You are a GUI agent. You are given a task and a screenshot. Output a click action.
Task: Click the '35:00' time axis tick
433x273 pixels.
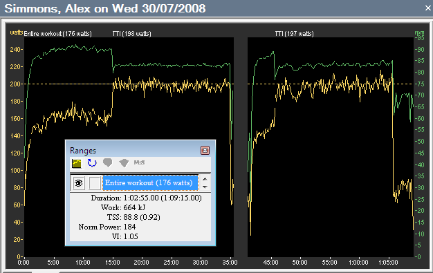230,262
